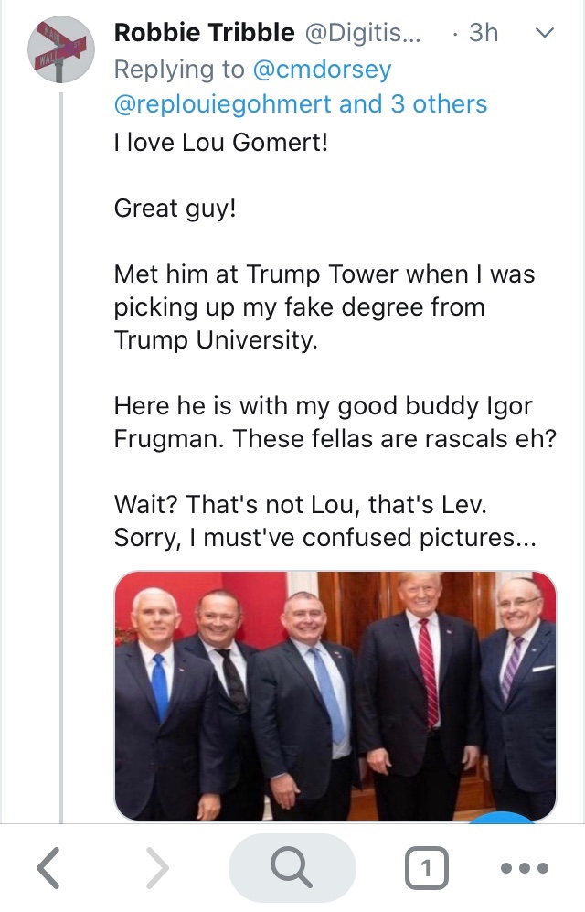
Task: Tap the 'Great guy!' tweet line
Action: (x=175, y=209)
